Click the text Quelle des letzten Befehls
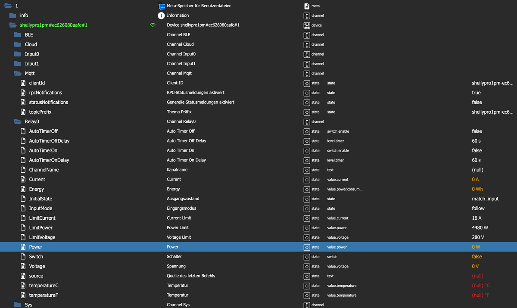Screen dimensions: 517x308 191,276
